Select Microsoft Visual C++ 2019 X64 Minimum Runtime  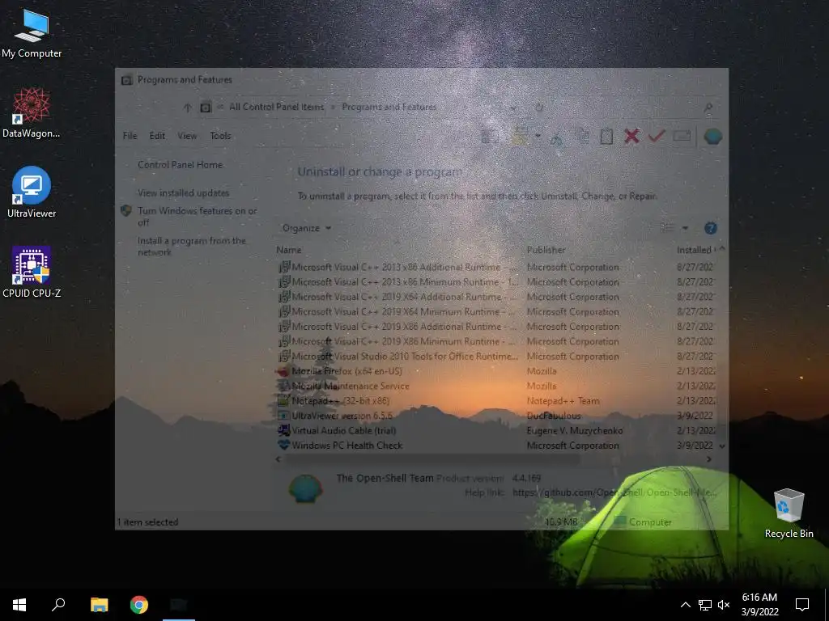pyautogui.click(x=496, y=311)
